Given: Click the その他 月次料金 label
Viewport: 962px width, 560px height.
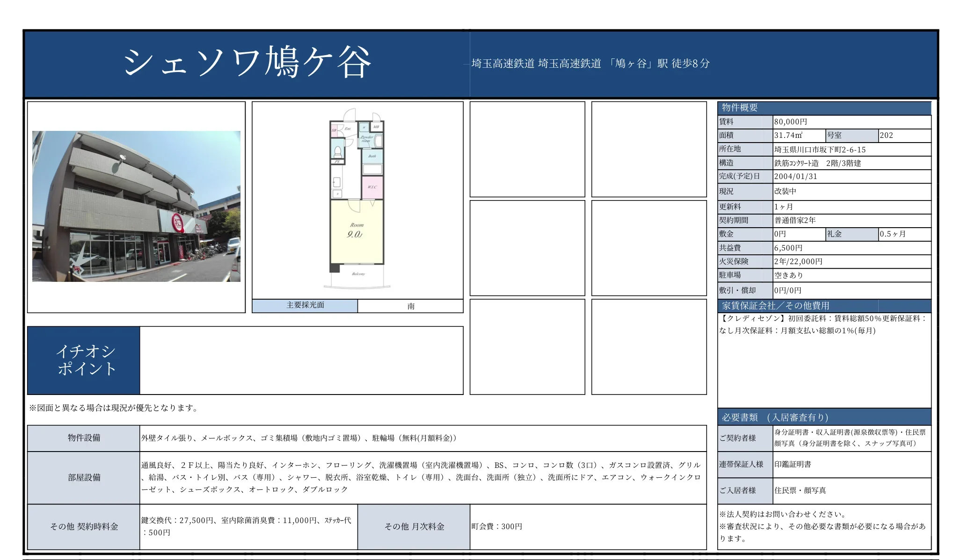Looking at the screenshot, I should coord(414,526).
